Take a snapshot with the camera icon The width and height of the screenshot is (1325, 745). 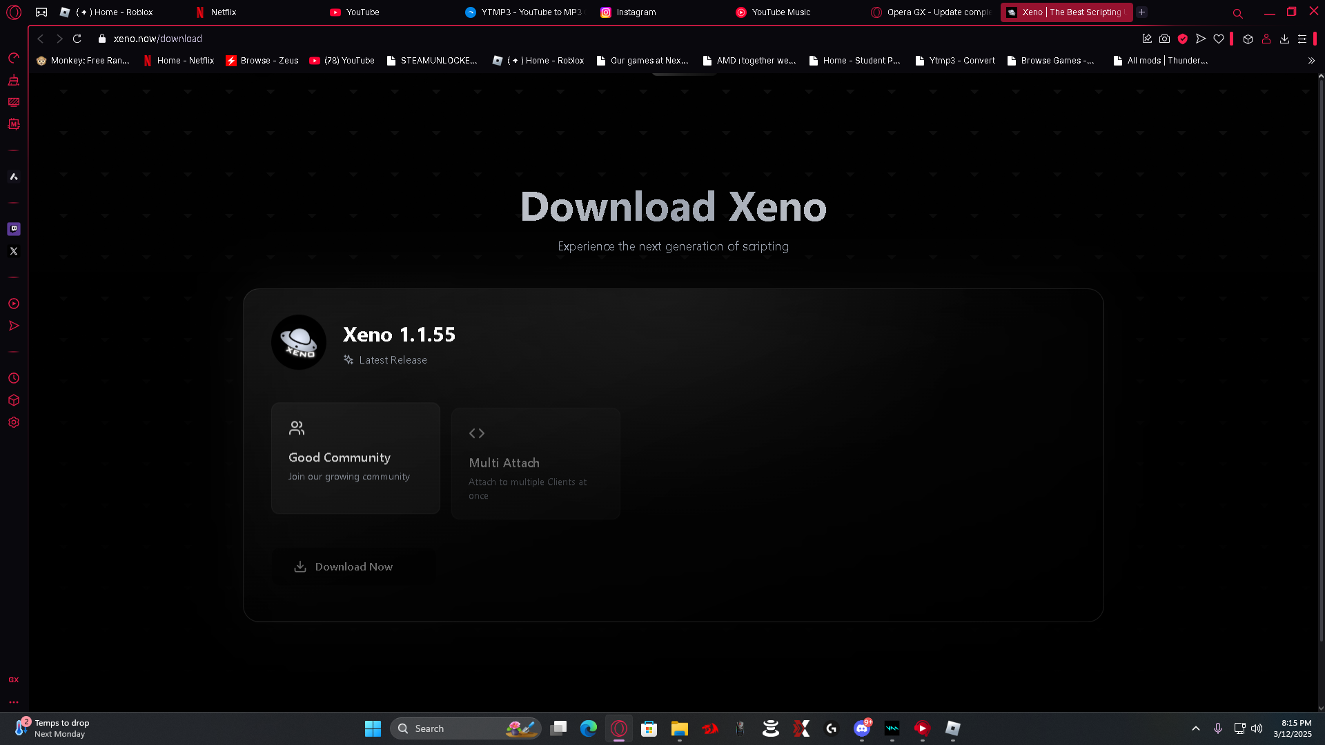pyautogui.click(x=1165, y=39)
